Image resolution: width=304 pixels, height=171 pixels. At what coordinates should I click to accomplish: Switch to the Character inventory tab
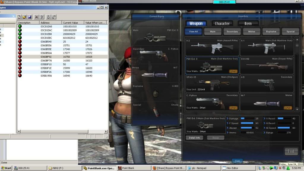222,23
